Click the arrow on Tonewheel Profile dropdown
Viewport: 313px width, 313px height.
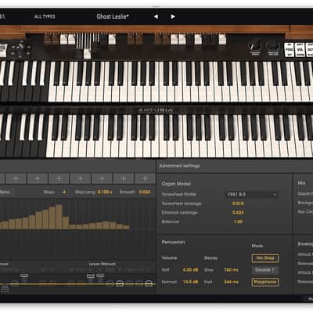[275, 195]
